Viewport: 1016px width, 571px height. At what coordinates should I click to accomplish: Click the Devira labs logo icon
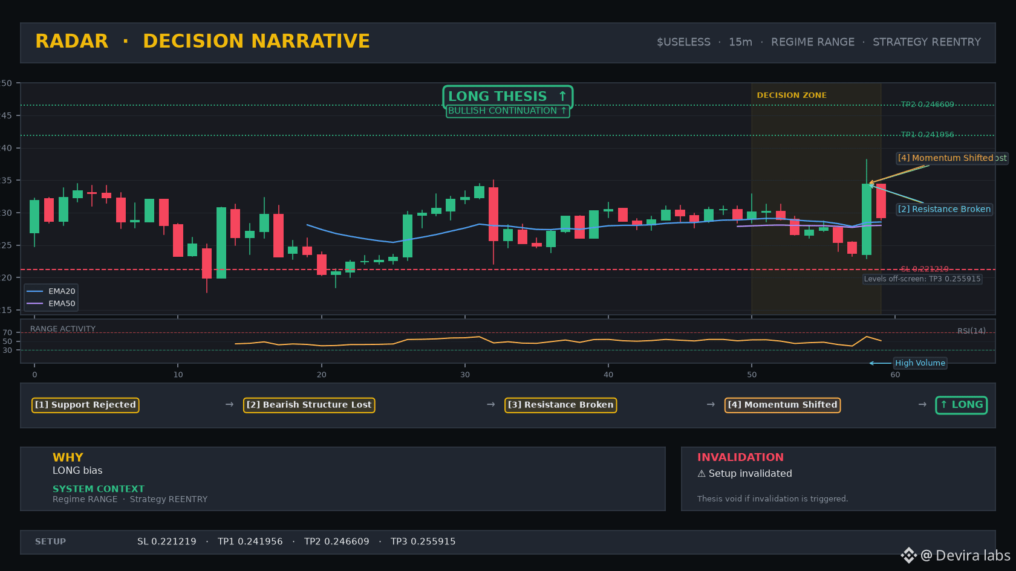908,555
